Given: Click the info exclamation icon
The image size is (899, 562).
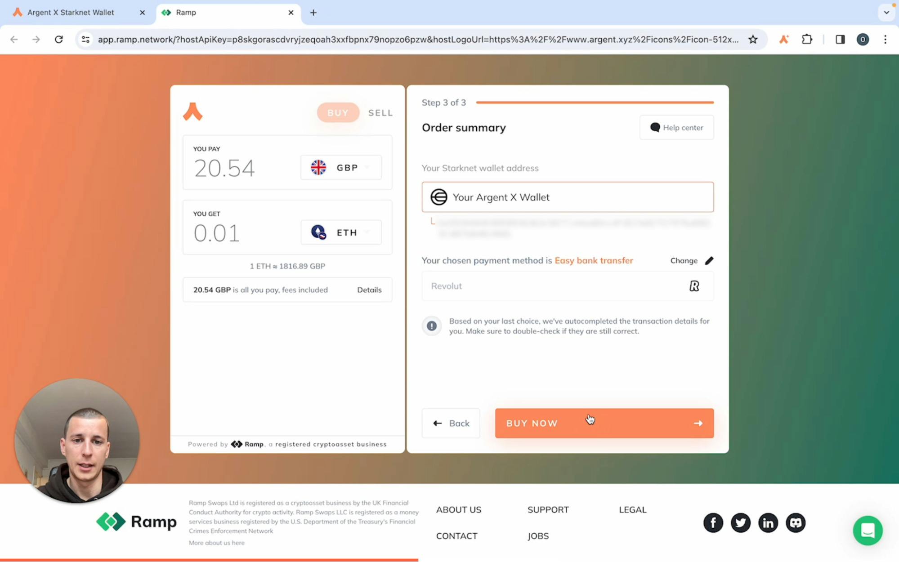Looking at the screenshot, I should click(431, 326).
